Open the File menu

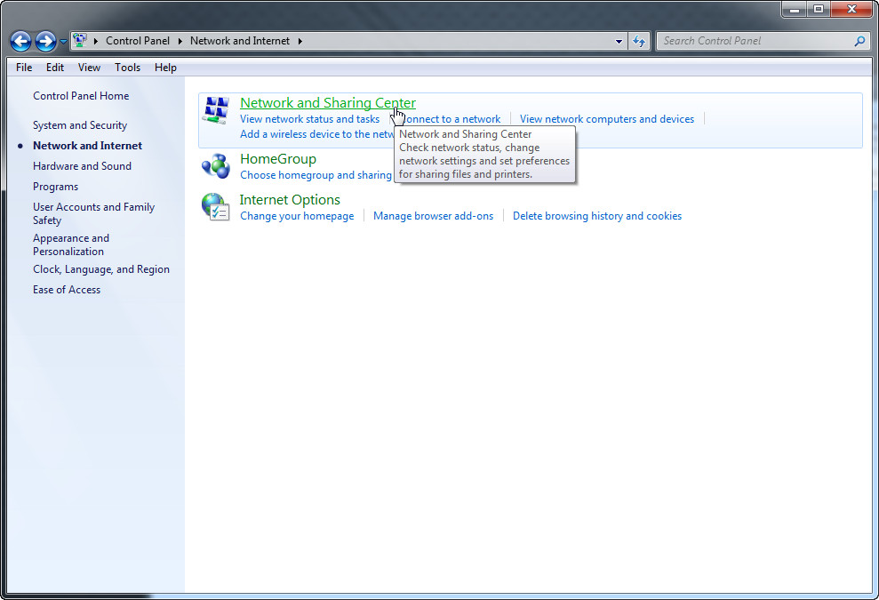click(24, 68)
